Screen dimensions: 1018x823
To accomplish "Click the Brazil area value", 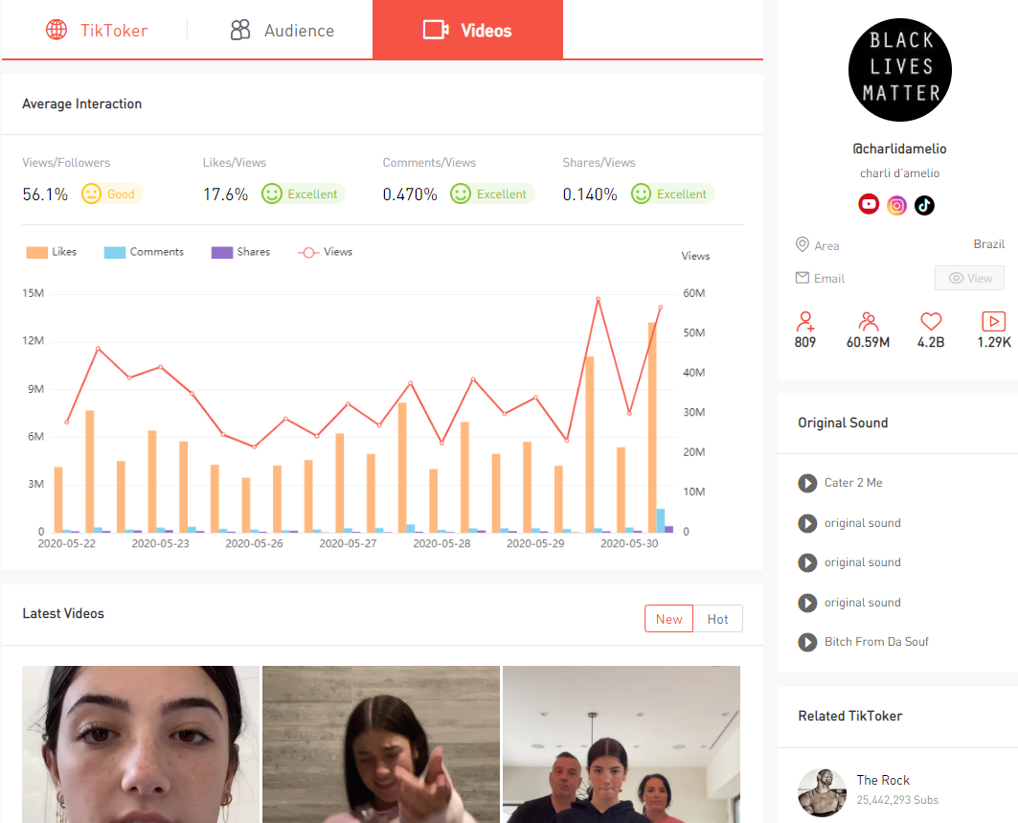I will click(x=988, y=244).
